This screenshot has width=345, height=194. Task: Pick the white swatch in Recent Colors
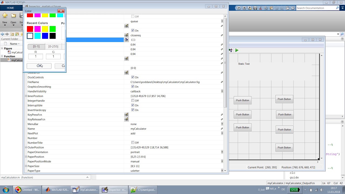point(30,36)
